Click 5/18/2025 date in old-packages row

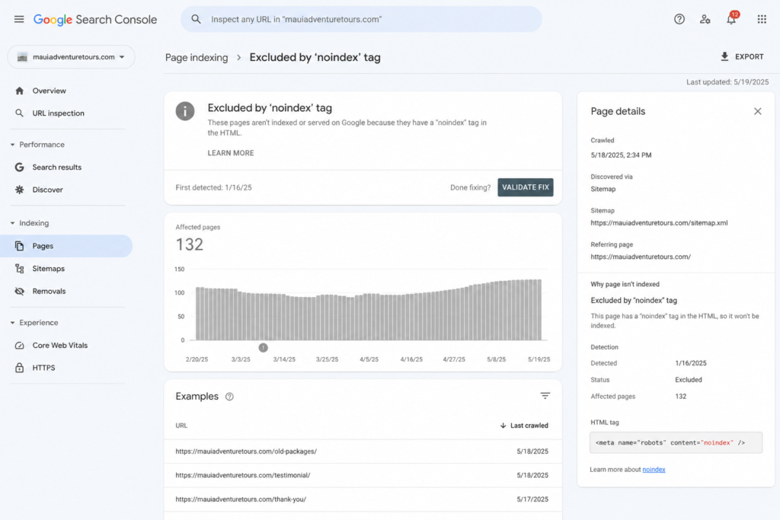tap(532, 451)
